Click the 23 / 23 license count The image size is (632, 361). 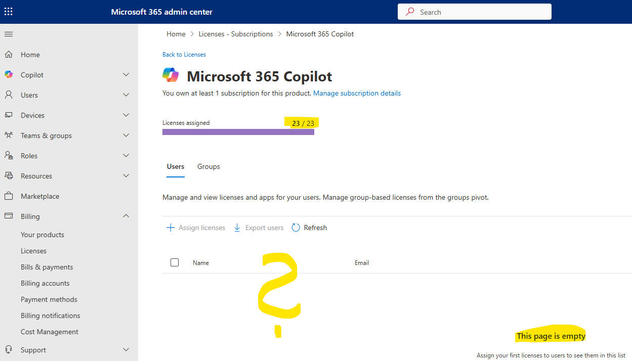coord(303,123)
